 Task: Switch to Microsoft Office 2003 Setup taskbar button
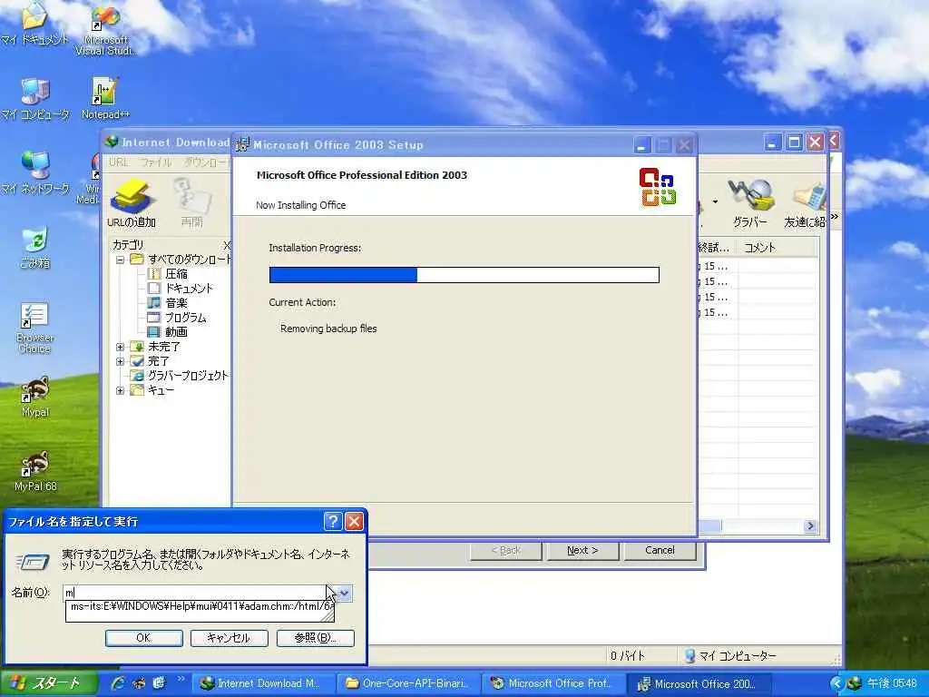[x=699, y=683]
